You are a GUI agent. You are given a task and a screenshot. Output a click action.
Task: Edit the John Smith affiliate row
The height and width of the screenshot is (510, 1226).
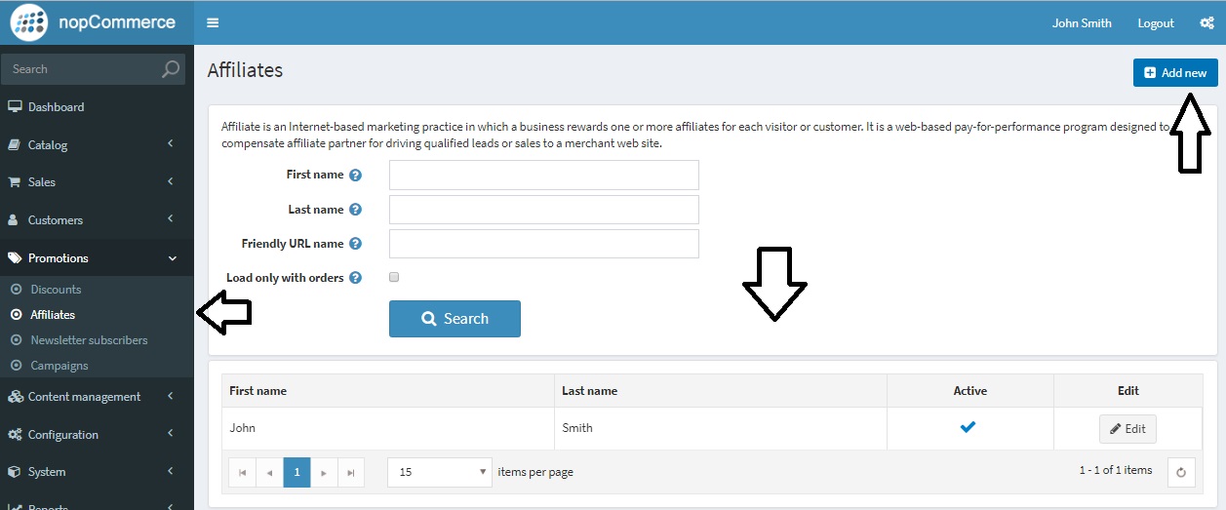(x=1127, y=429)
